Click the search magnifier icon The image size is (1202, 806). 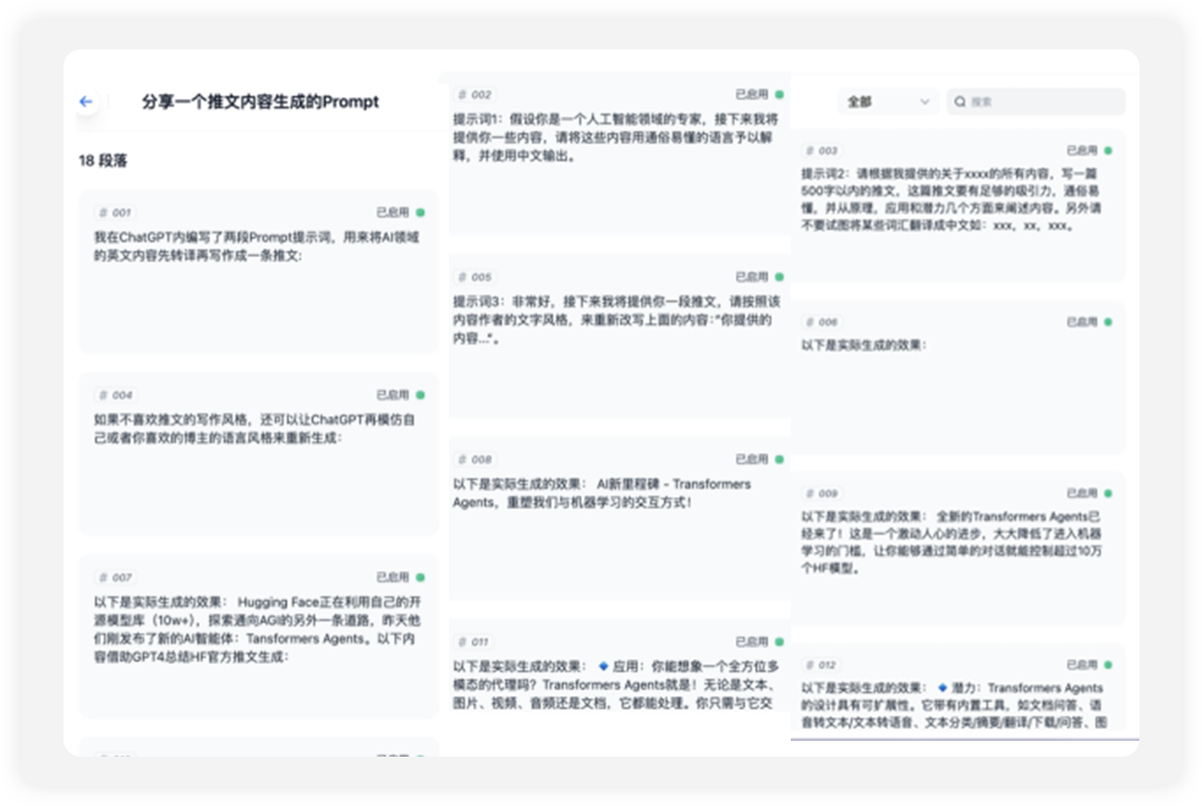(960, 101)
